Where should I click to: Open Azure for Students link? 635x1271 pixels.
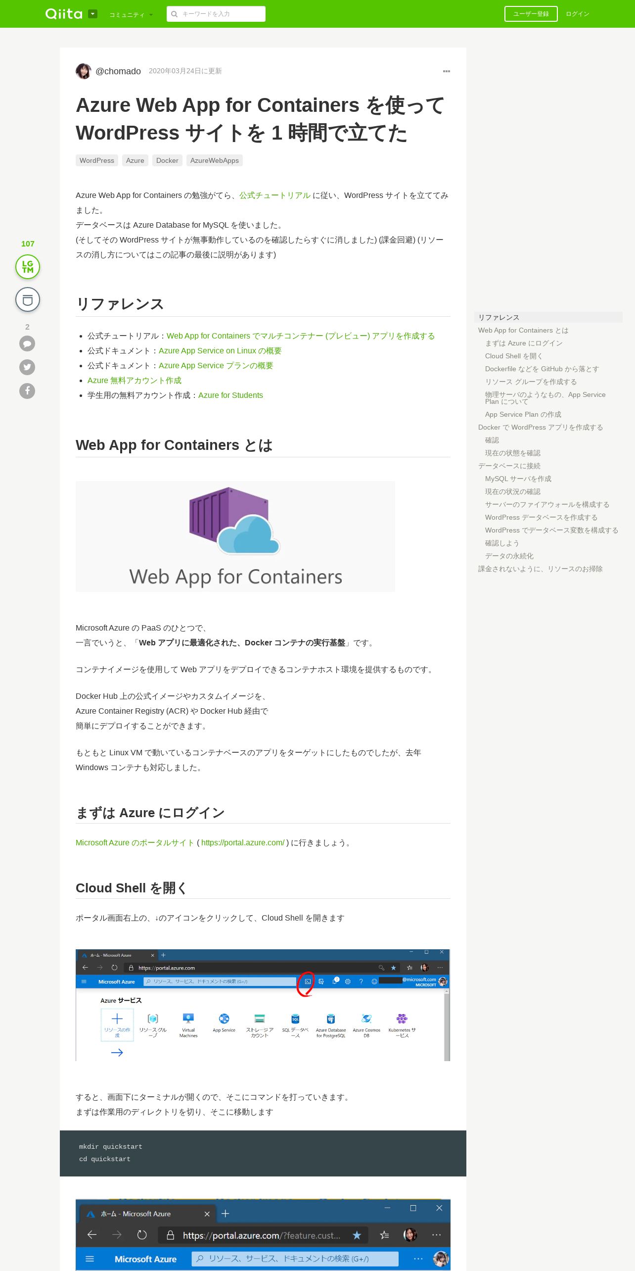230,395
